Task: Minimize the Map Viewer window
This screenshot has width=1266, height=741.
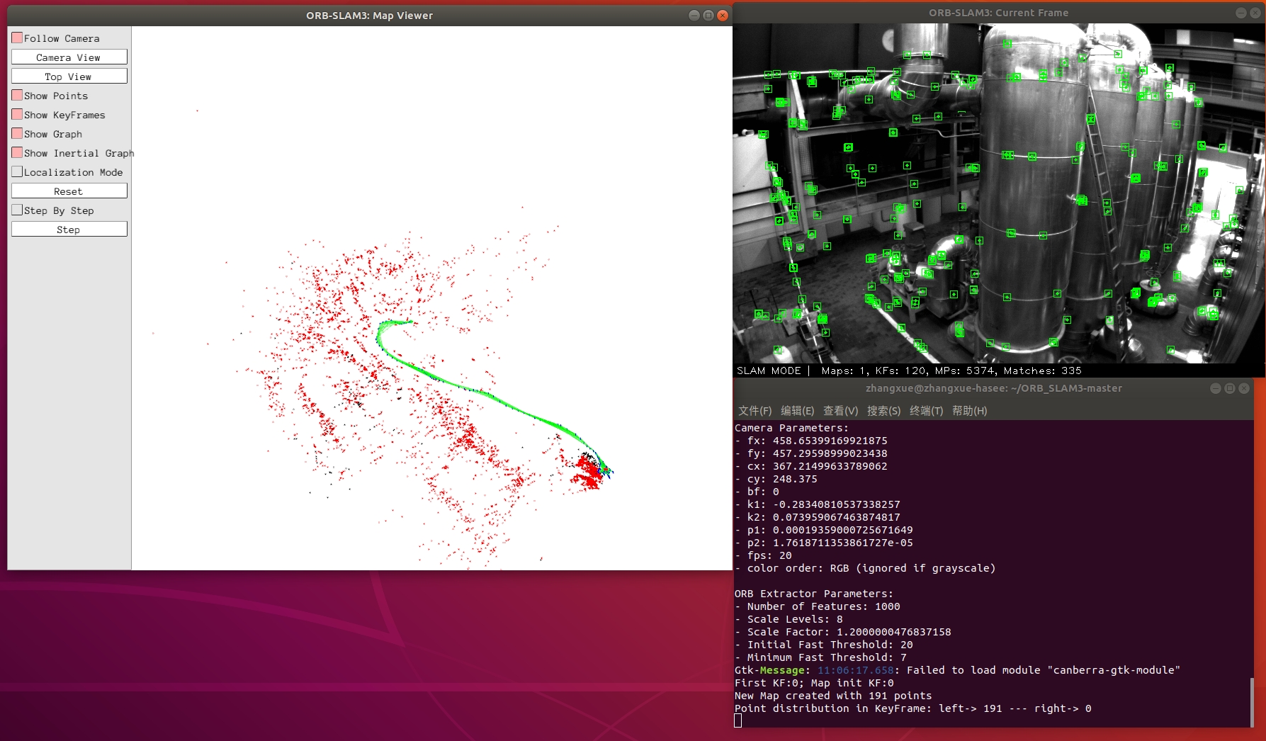Action: 694,16
